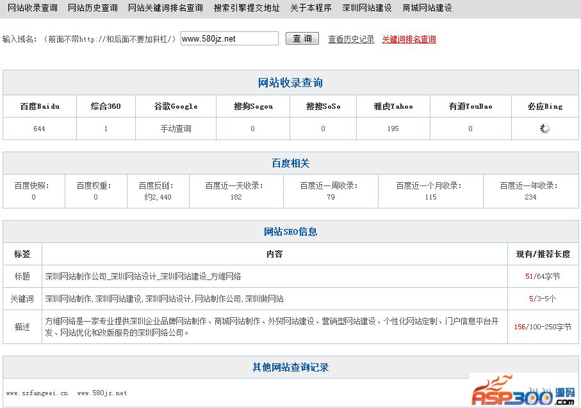Visit the 商城网站建设 nav link

click(x=427, y=8)
